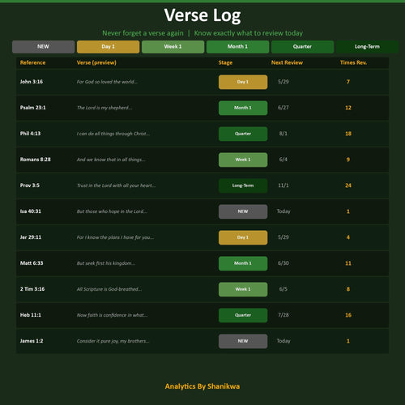Select the Long-Term stage tab at top
Screen dimensions: 405x405
click(367, 47)
